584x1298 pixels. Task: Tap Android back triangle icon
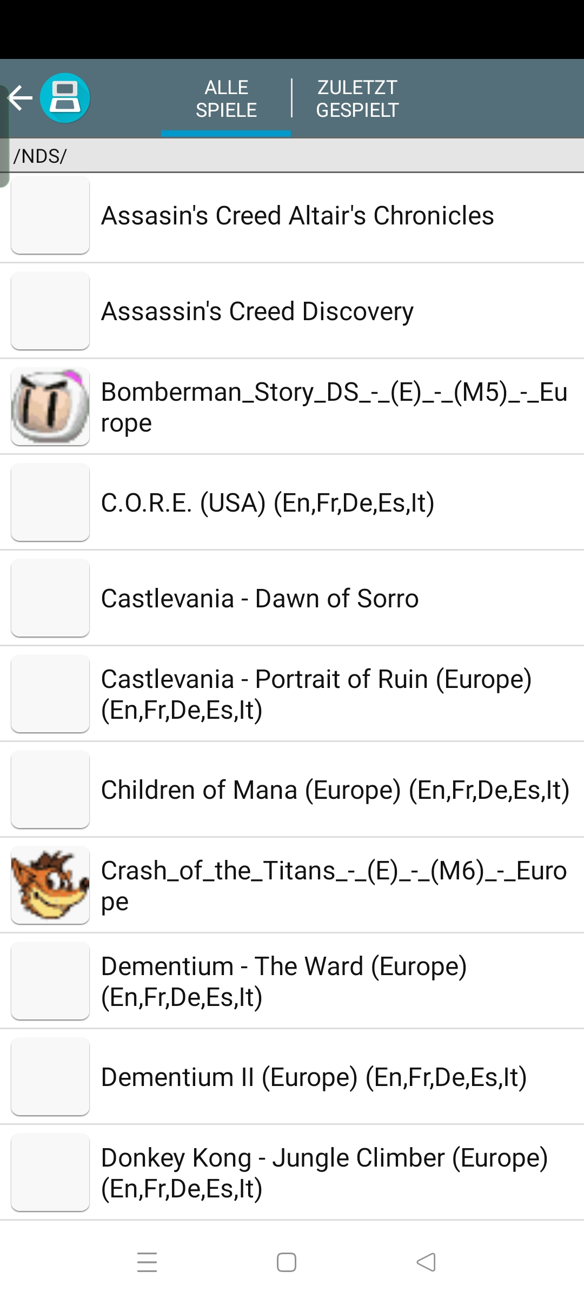coord(426,1262)
